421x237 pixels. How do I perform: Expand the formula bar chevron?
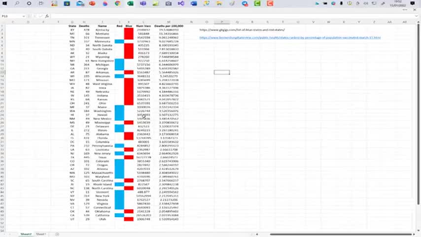417,16
